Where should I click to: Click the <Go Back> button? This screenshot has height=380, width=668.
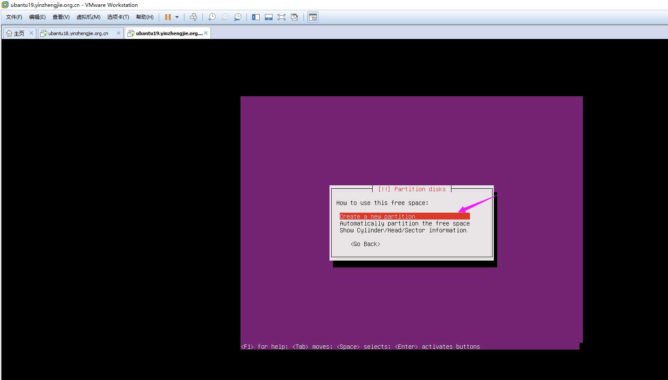(365, 244)
